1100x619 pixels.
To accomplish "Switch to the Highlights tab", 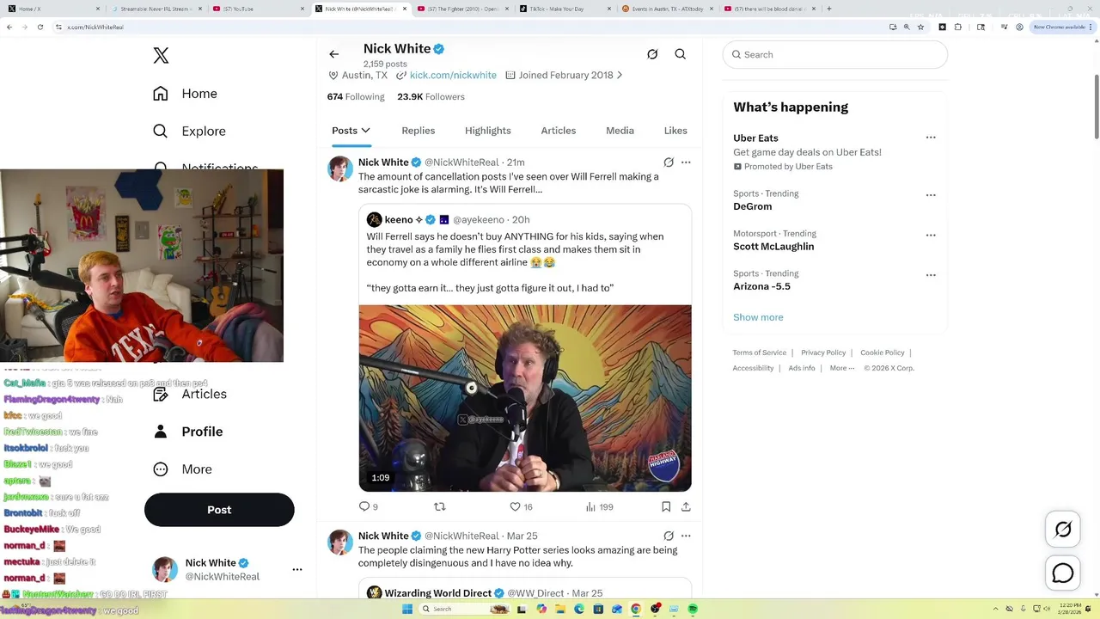I will [488, 131].
